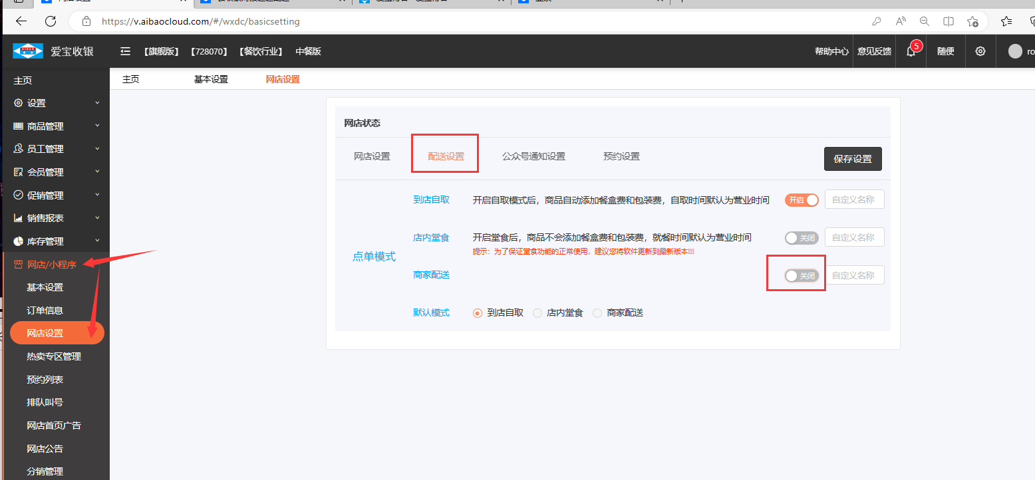Switch to the 预约设置 tab
1035x480 pixels.
click(x=621, y=157)
